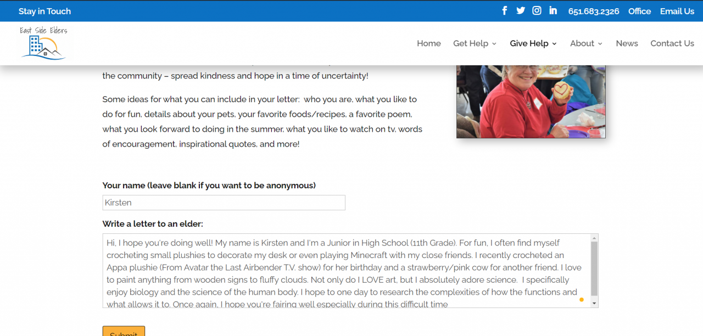Click the Email Us link
Viewport: 703px width, 336px height.
click(677, 11)
